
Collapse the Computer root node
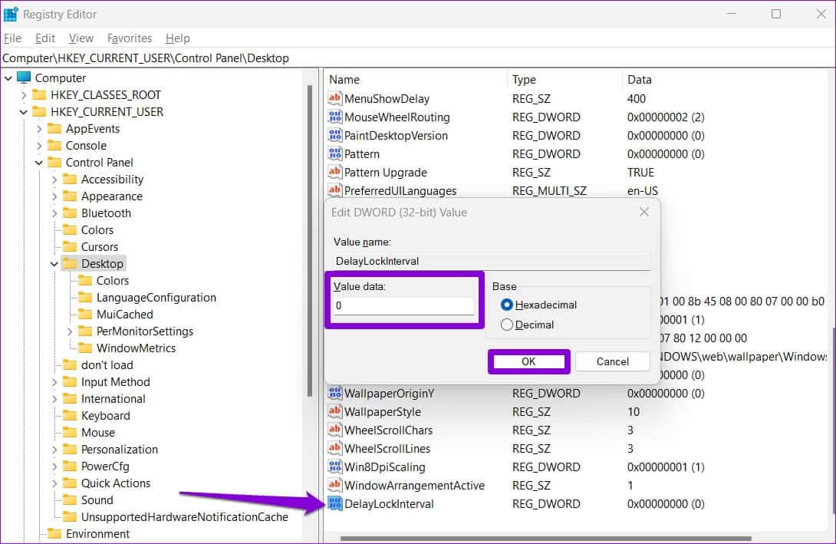point(8,77)
